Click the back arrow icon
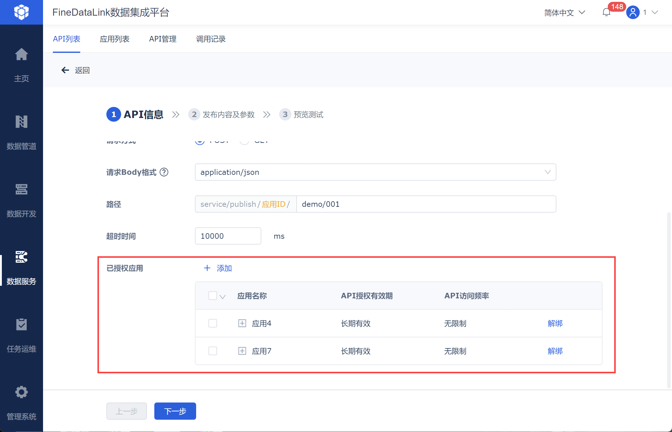Screen dimensions: 672x432 pyautogui.click(x=65, y=70)
